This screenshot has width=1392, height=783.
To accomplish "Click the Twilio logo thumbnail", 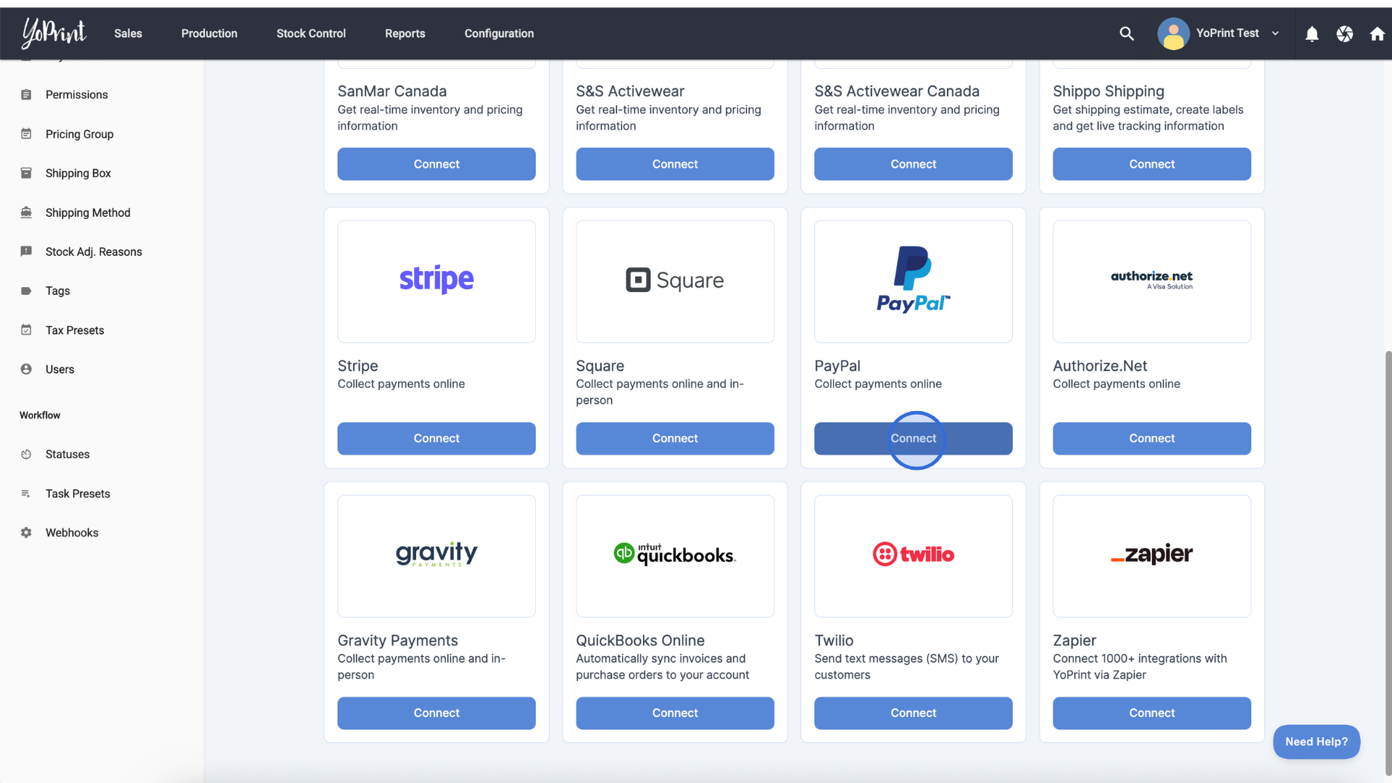I will pos(913,556).
